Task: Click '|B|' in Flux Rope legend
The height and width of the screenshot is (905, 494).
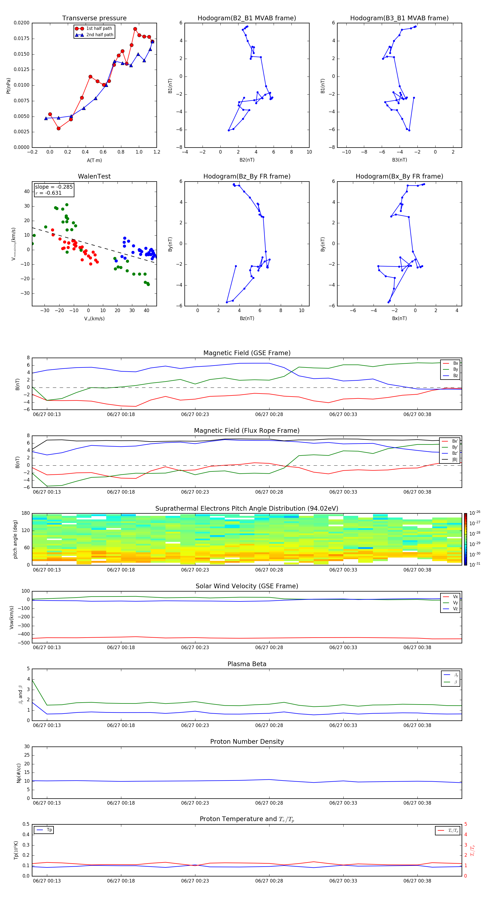Action: [x=450, y=460]
